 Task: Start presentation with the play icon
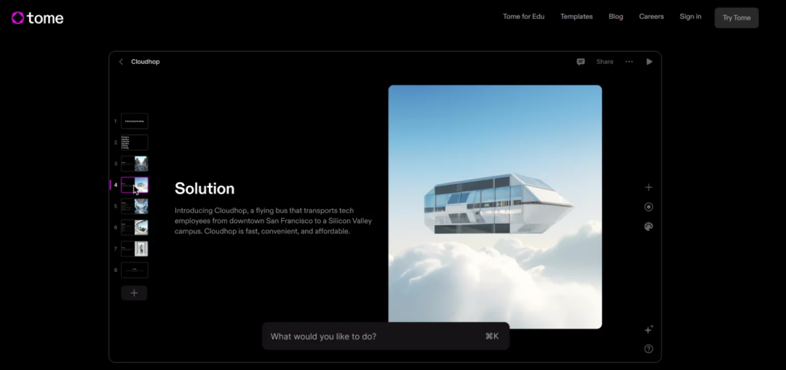(x=649, y=62)
